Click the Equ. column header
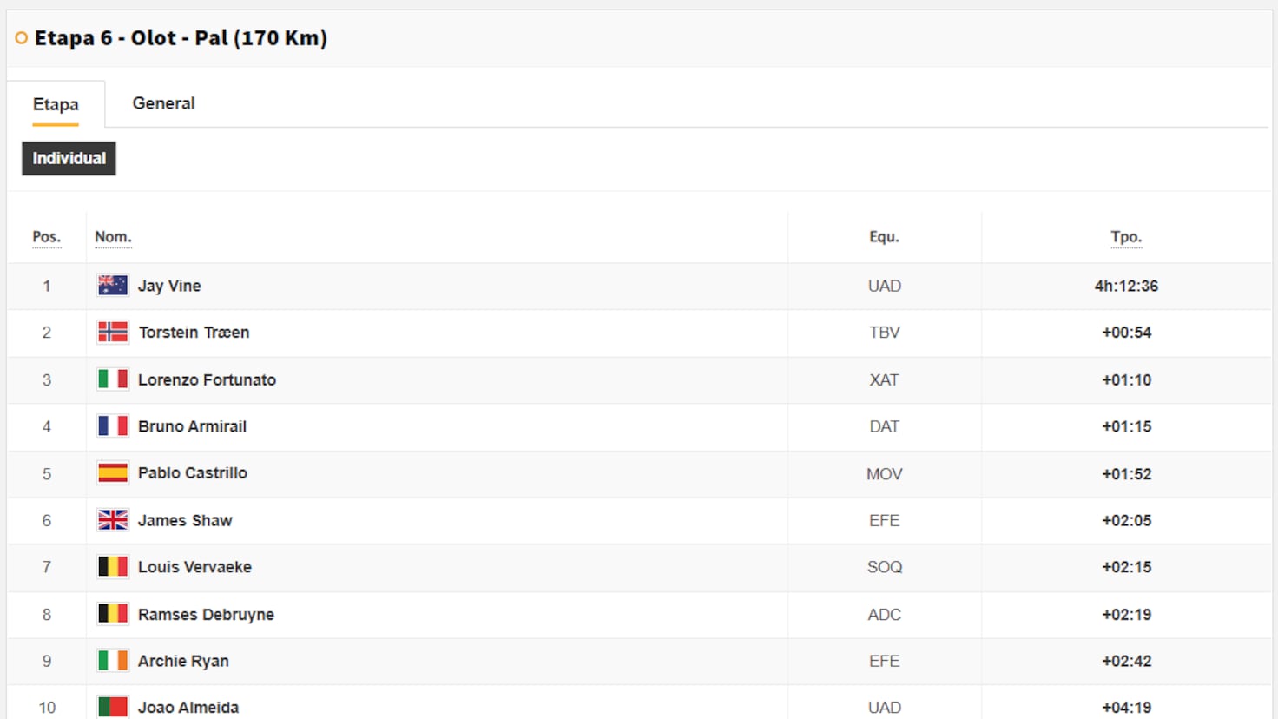The height and width of the screenshot is (719, 1278). pos(884,237)
